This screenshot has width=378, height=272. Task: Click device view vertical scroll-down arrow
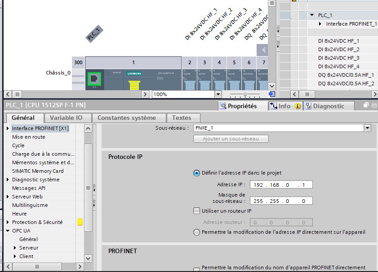[272, 86]
